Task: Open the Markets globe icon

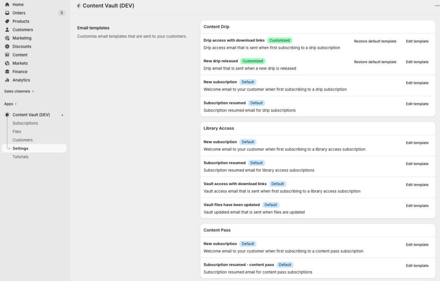Action: click(x=7, y=63)
